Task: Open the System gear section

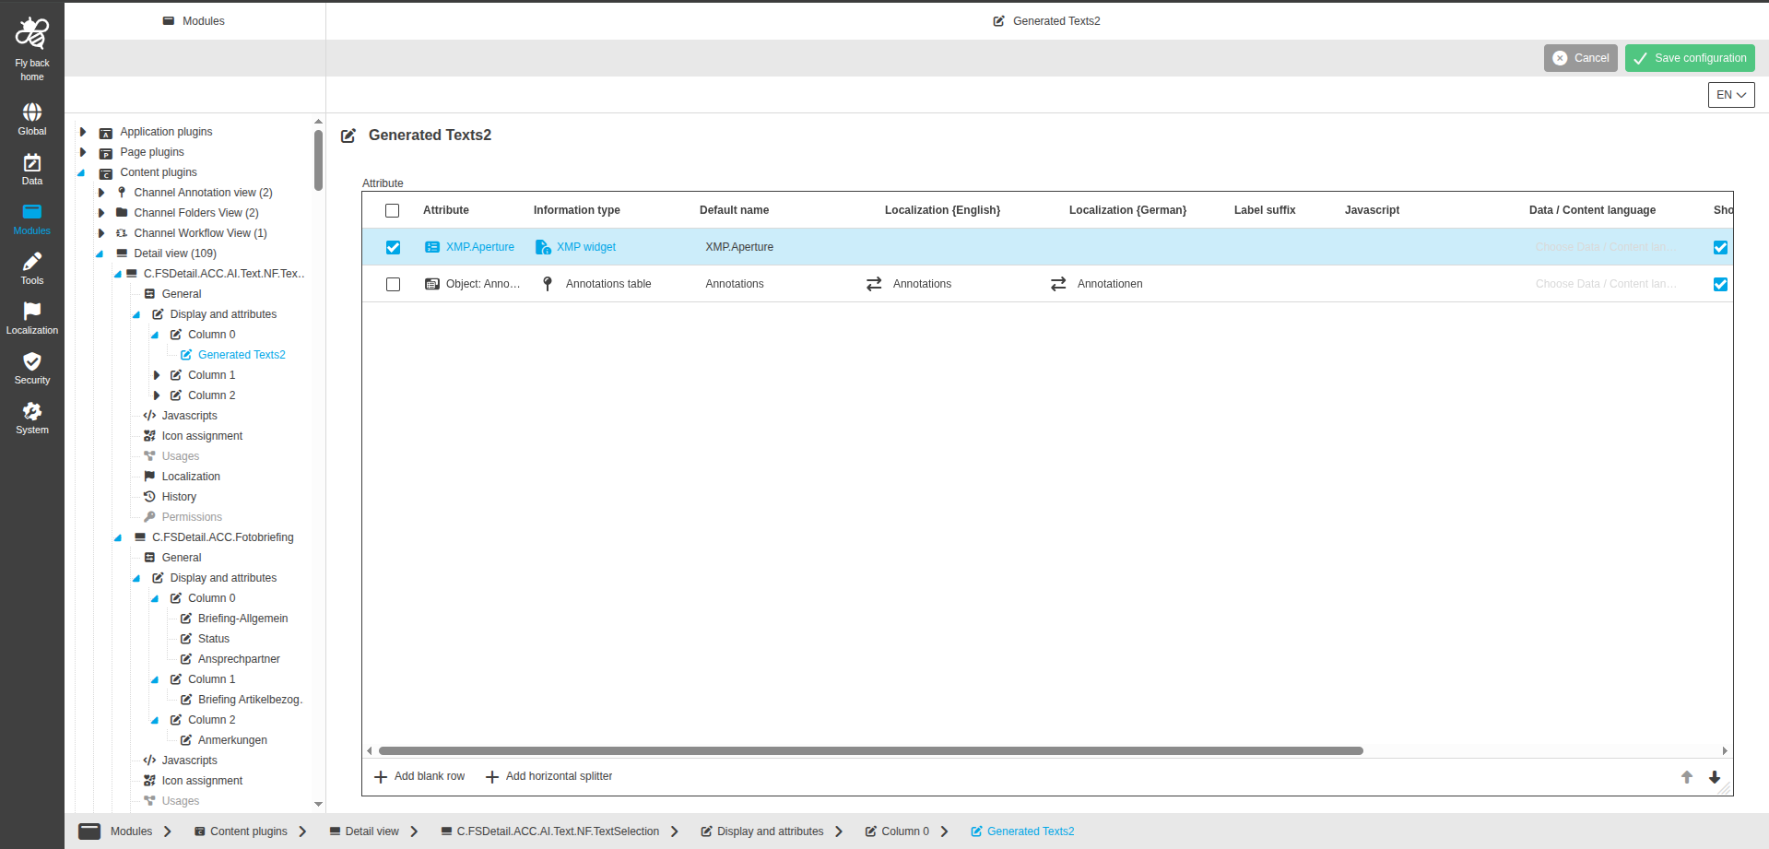Action: coord(31,419)
